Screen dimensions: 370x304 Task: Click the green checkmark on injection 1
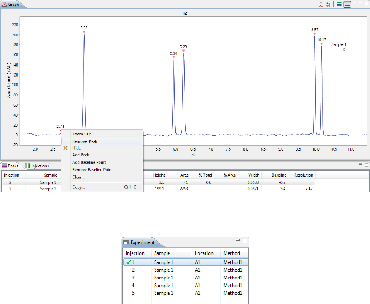pyautogui.click(x=128, y=262)
